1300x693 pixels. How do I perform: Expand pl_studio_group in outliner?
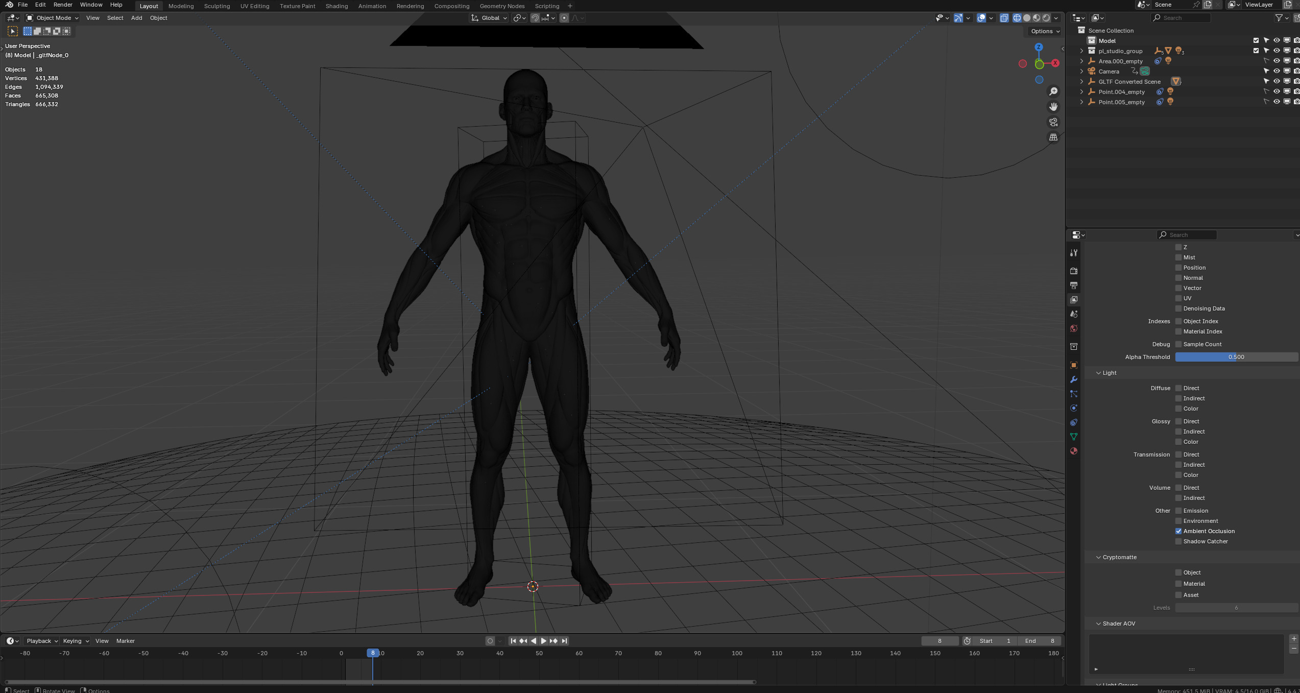(1081, 51)
